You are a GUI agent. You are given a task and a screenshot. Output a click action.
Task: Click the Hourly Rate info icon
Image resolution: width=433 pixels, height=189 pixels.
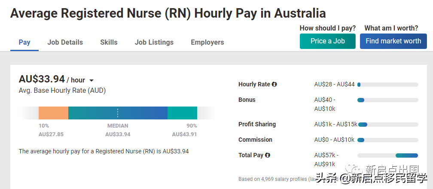[x=274, y=85]
